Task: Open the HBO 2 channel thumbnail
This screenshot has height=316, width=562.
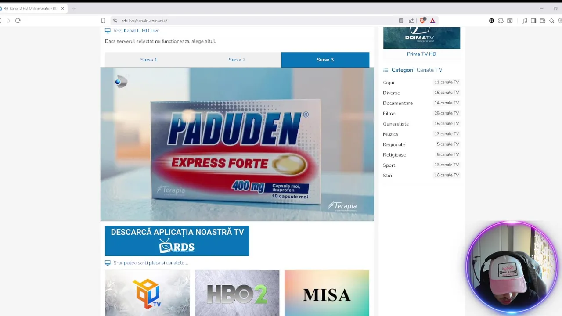Action: (x=237, y=293)
